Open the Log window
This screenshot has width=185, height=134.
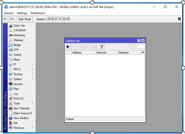pos(22,94)
